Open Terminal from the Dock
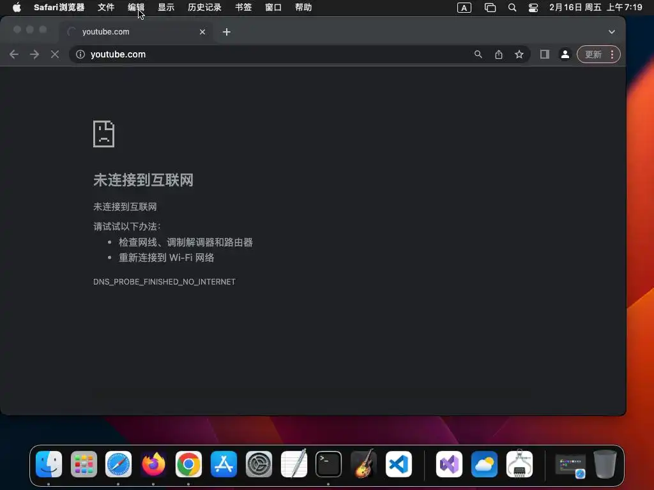This screenshot has width=654, height=490. (x=328, y=464)
